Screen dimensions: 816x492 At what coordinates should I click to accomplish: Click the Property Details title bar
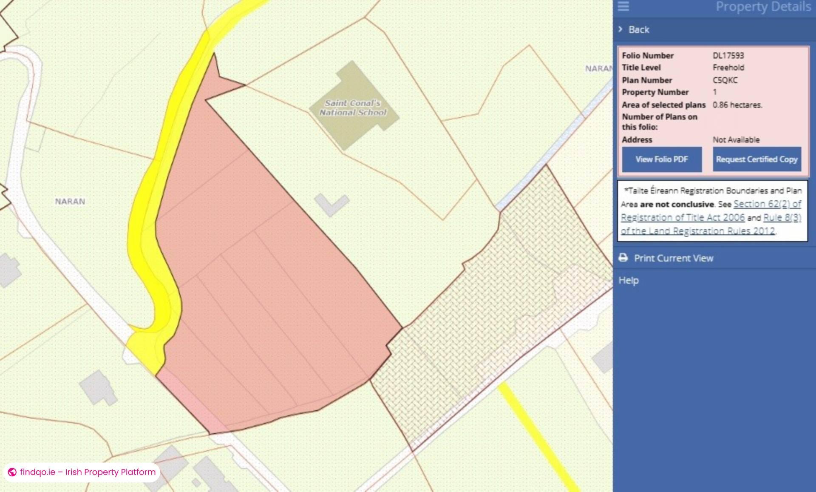pos(763,6)
